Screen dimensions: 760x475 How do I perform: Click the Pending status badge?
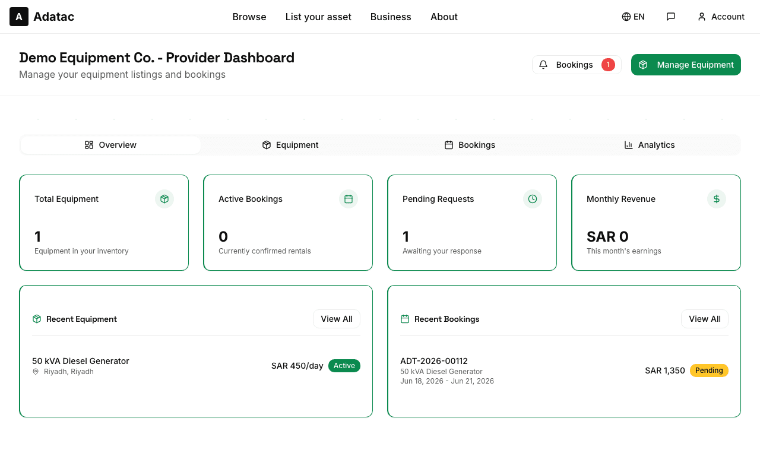709,370
